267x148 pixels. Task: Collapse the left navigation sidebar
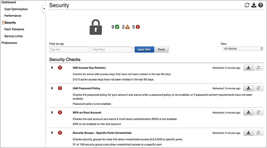(44, 9)
